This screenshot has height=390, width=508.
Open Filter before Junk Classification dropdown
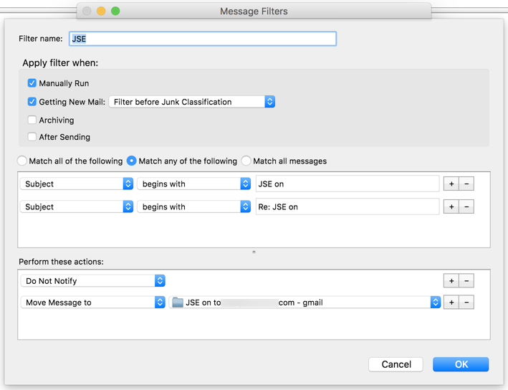192,102
